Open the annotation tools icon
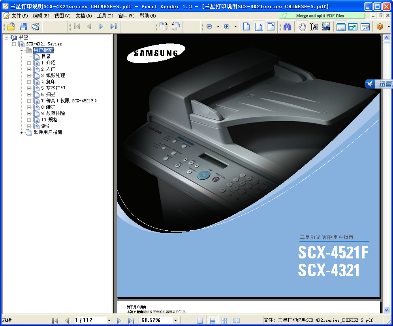 coord(365,26)
